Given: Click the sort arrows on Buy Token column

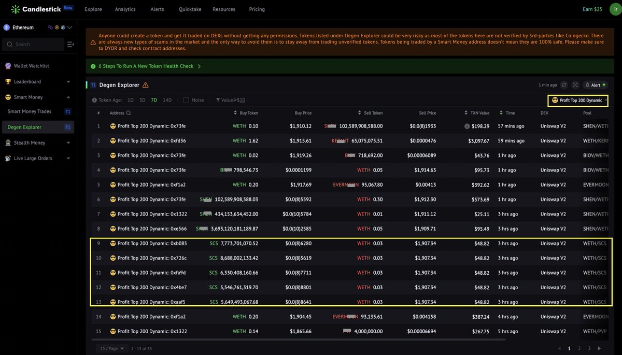Looking at the screenshot, I should point(236,112).
